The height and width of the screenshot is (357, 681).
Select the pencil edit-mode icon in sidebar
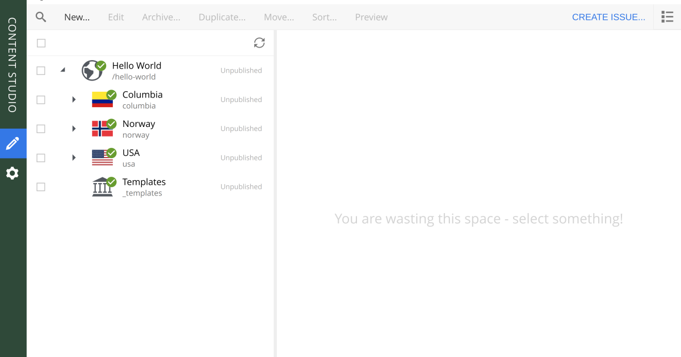click(x=12, y=143)
